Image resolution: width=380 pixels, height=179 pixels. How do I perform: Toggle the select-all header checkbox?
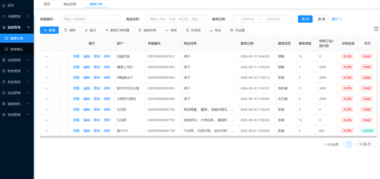(61, 44)
